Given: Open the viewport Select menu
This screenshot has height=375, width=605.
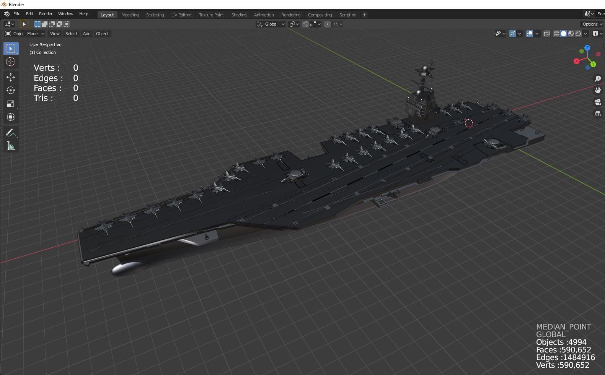Looking at the screenshot, I should click(71, 34).
